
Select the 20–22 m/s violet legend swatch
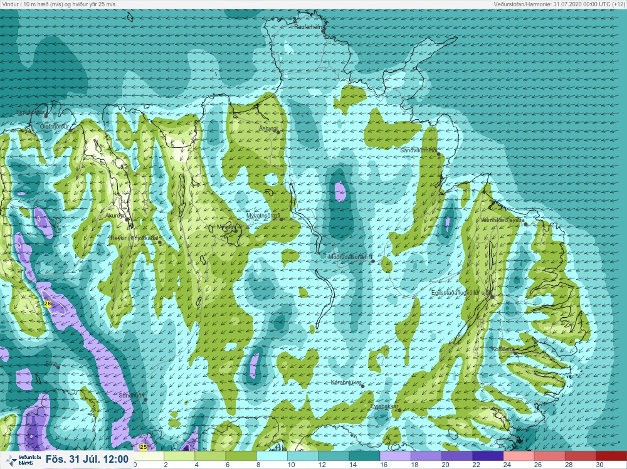click(456, 456)
